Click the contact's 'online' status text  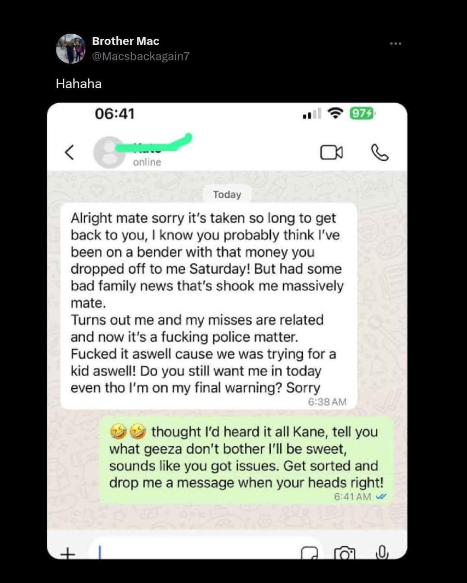point(147,162)
